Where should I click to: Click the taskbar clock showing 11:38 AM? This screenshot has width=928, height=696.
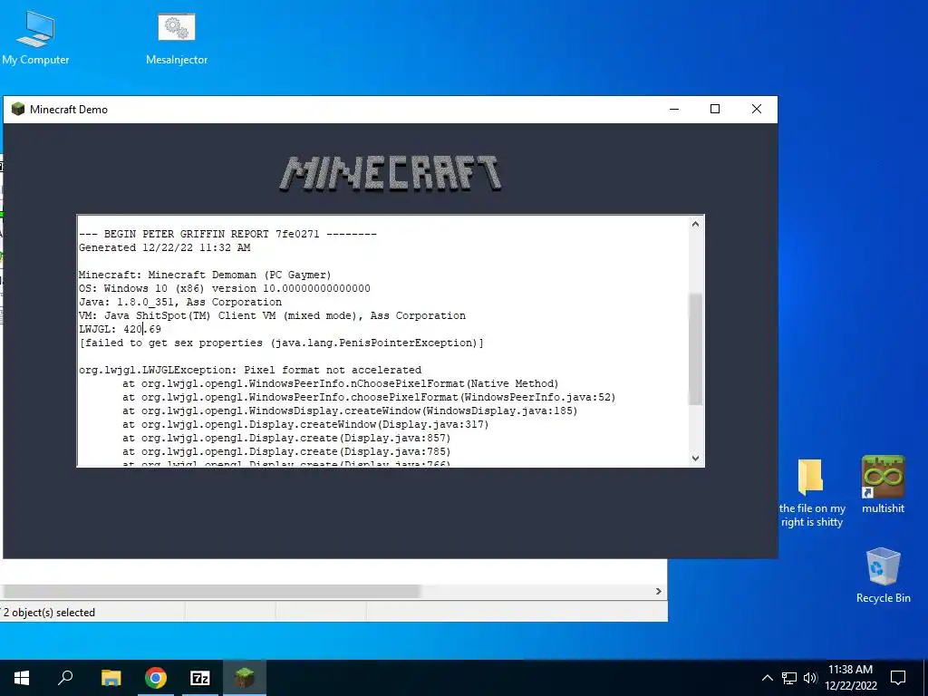(x=850, y=678)
